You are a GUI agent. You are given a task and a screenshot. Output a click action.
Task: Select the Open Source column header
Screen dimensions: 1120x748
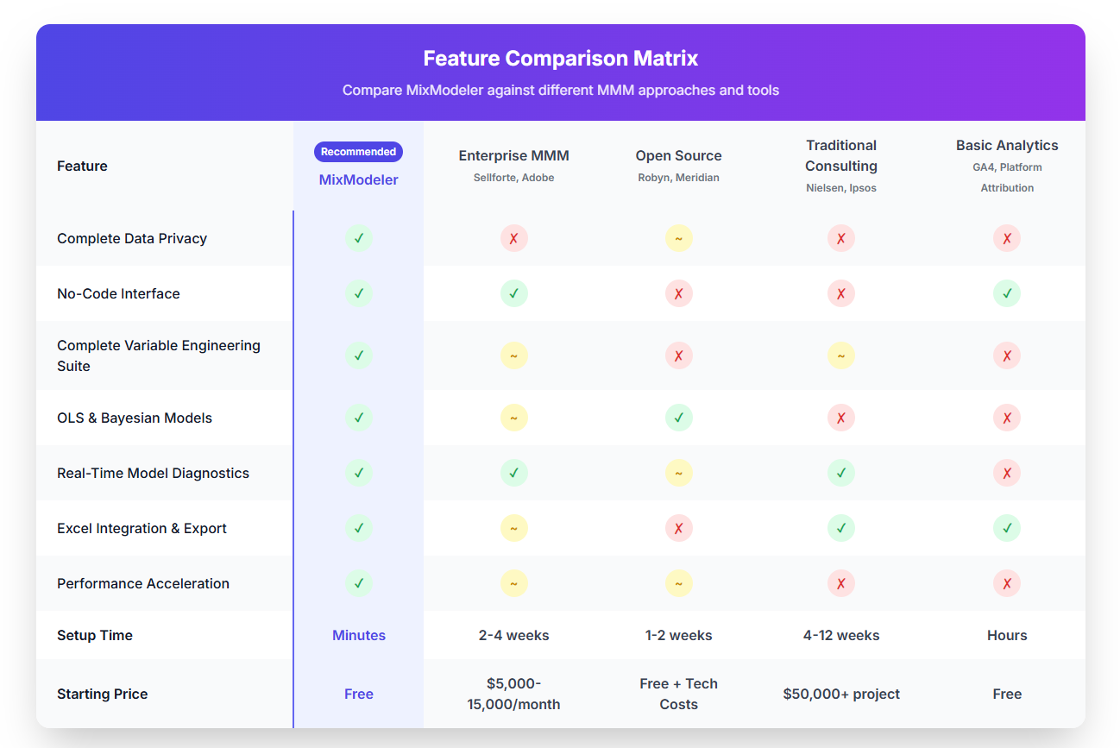pyautogui.click(x=678, y=156)
